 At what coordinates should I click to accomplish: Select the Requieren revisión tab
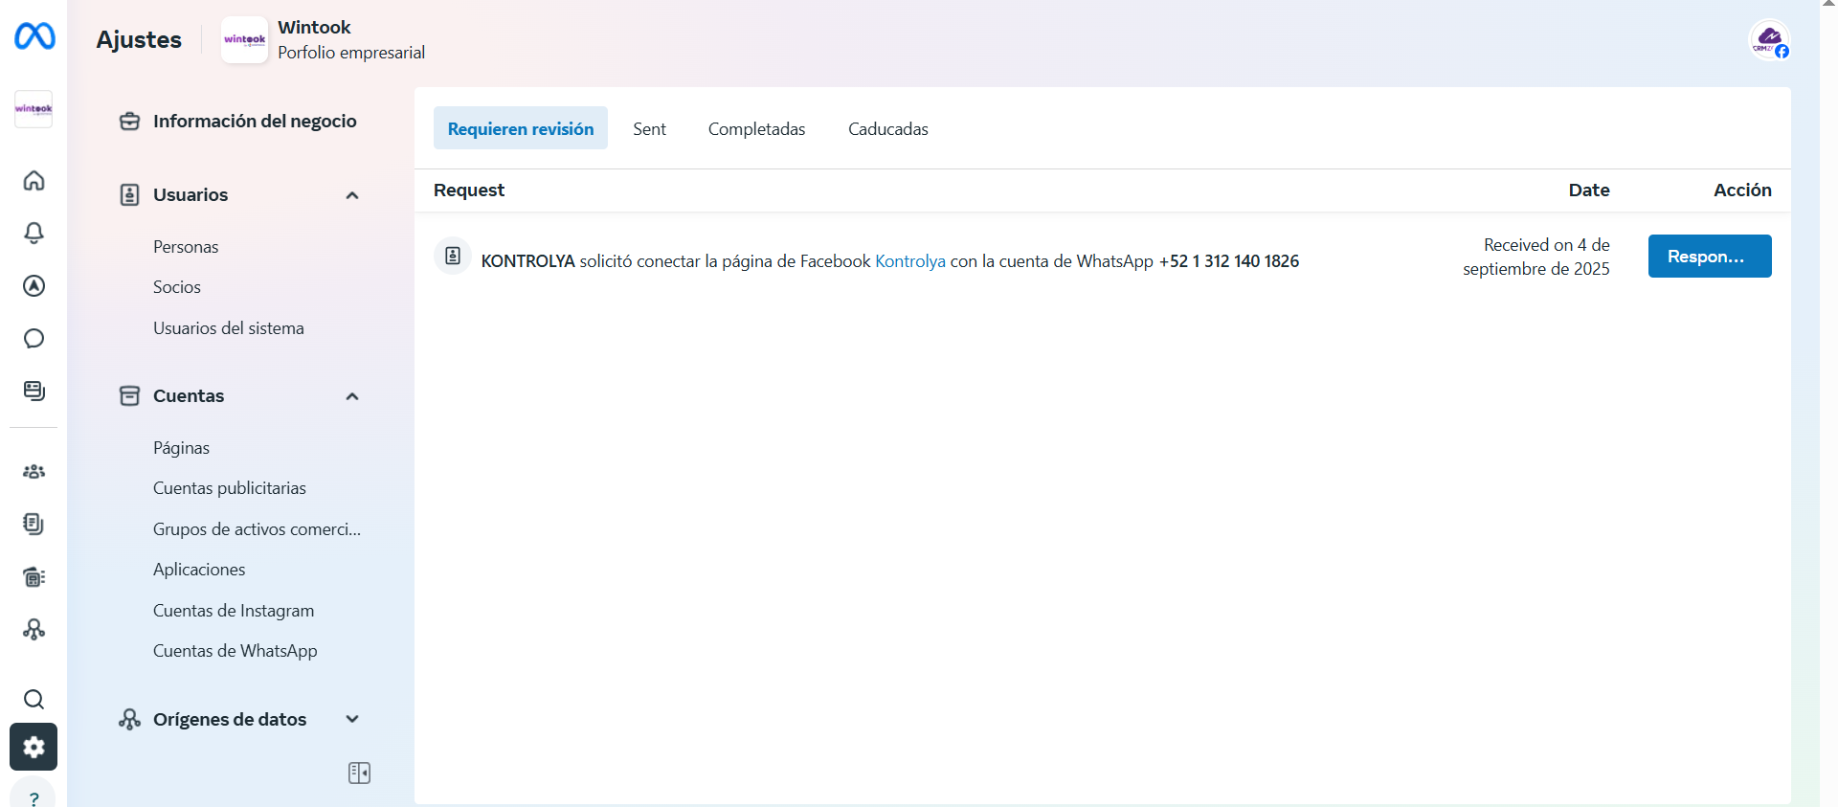coord(521,128)
